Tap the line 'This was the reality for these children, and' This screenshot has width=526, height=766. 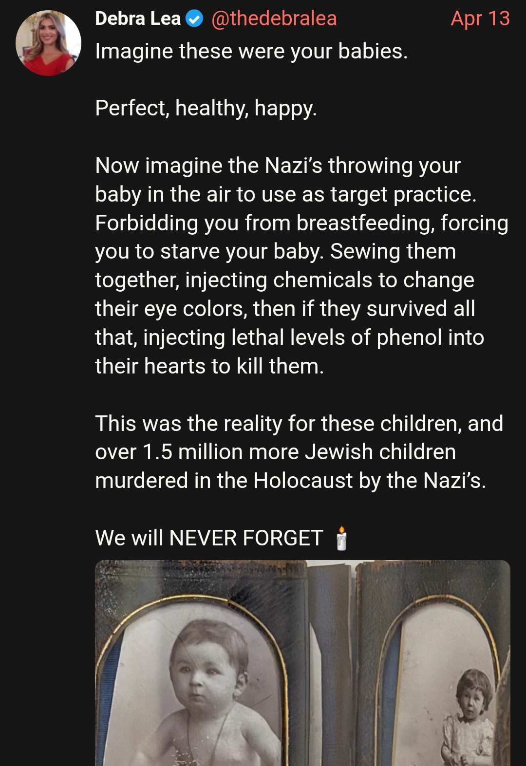tap(299, 424)
